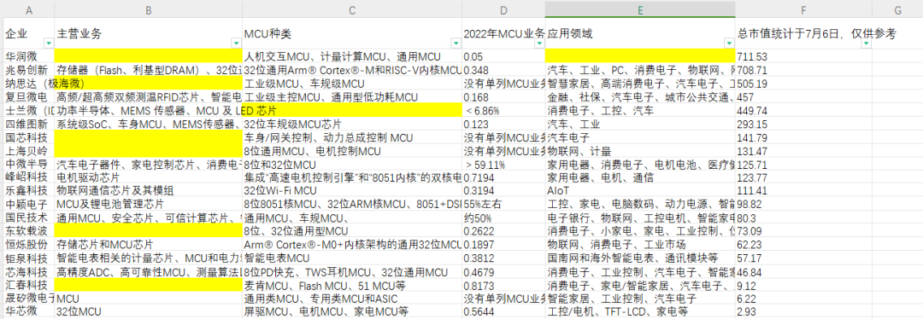The width and height of the screenshot is (923, 319).
Task: Select the 中颖电子 company cell
Action: coord(29,205)
